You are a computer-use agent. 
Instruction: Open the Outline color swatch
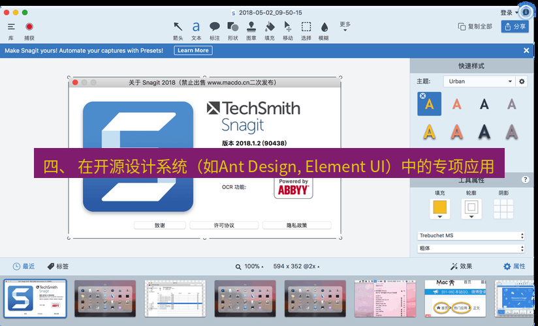point(471,209)
